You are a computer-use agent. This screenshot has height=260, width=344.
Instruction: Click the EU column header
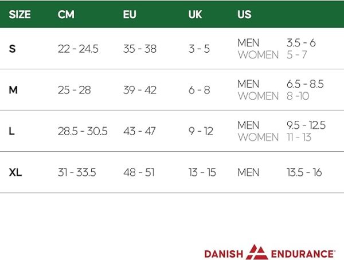click(x=130, y=15)
